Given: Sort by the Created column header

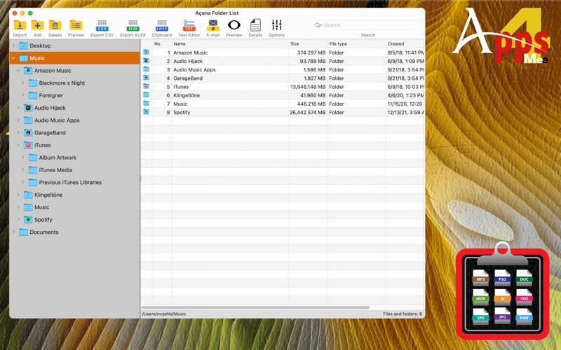Looking at the screenshot, I should click(x=405, y=43).
